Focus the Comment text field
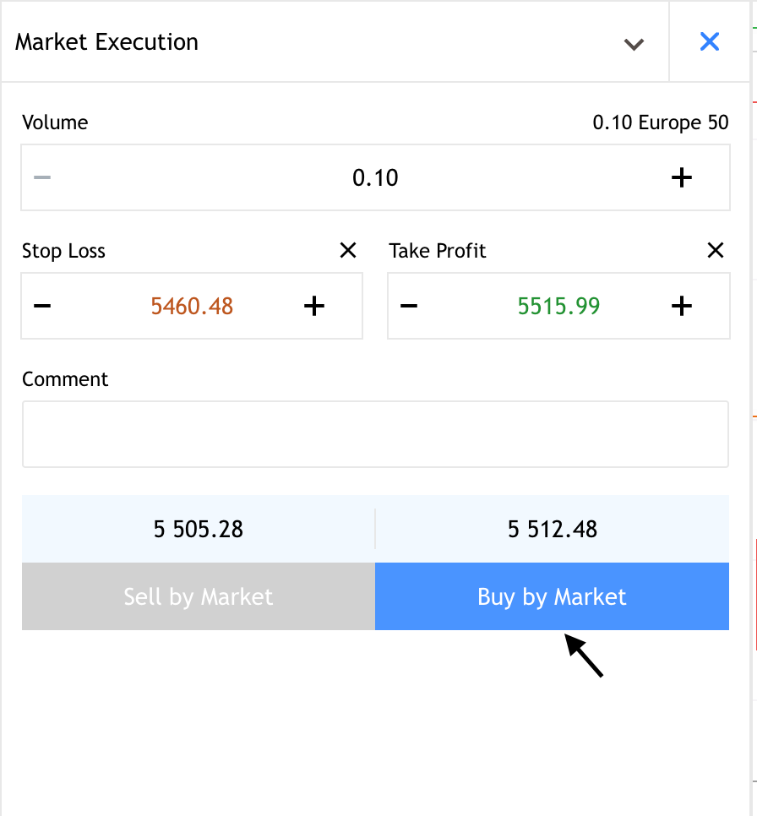Screen dimensions: 757x816 375,434
